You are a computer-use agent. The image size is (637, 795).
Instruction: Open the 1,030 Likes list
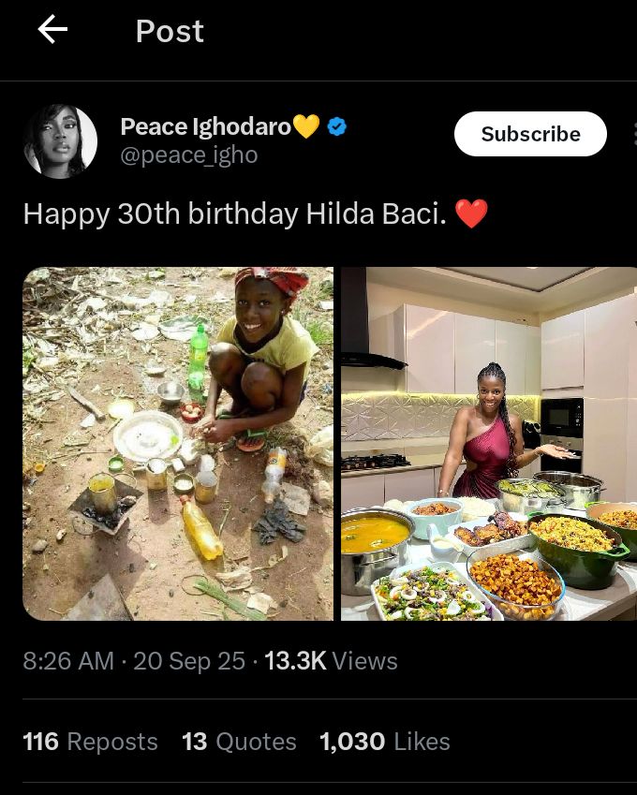point(384,742)
